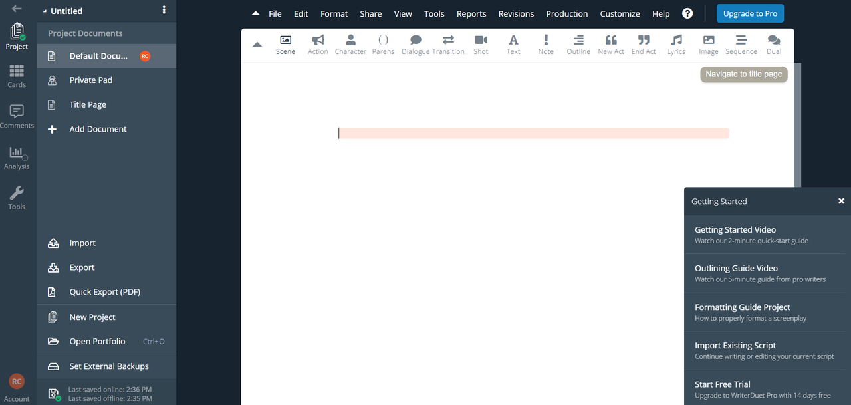Open the Formatting Guide Project link

[765, 312]
